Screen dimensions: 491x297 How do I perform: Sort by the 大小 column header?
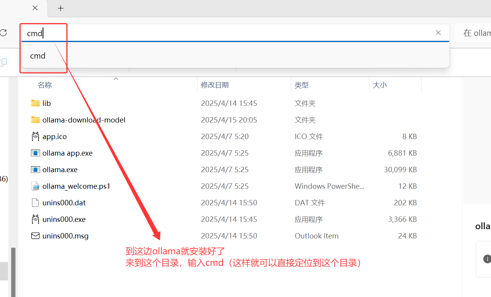pyautogui.click(x=380, y=85)
